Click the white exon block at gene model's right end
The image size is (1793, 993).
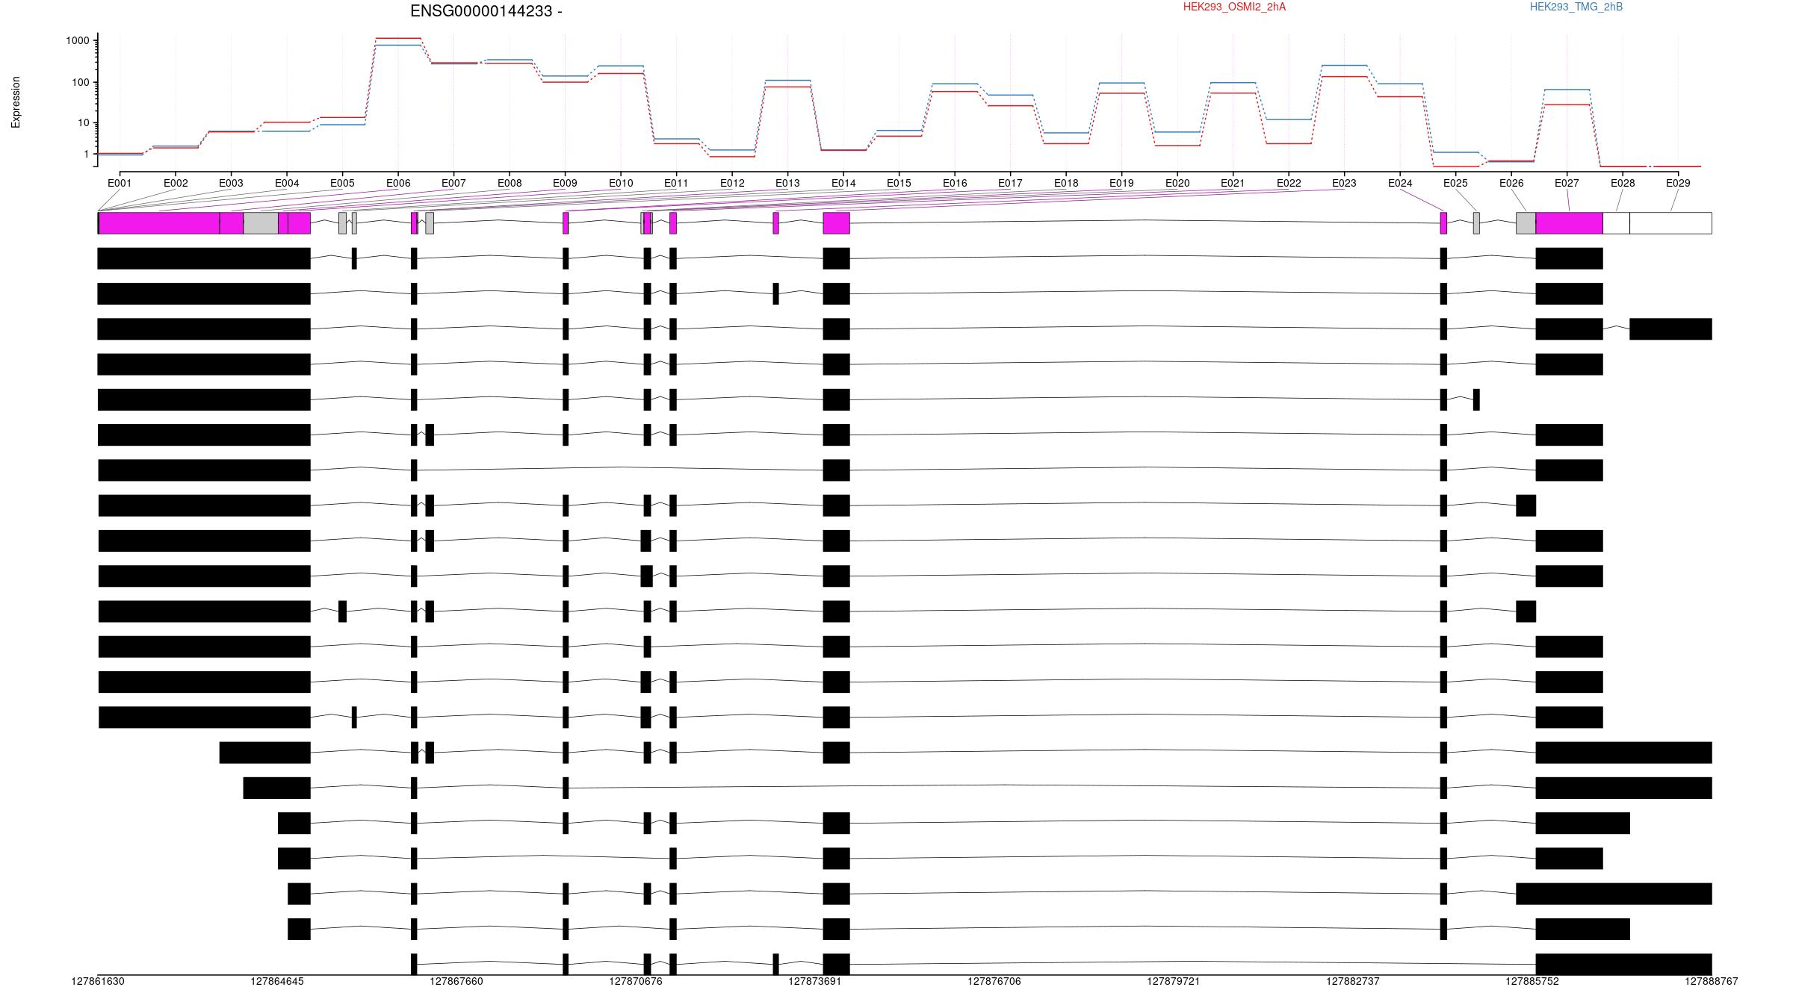[1670, 223]
